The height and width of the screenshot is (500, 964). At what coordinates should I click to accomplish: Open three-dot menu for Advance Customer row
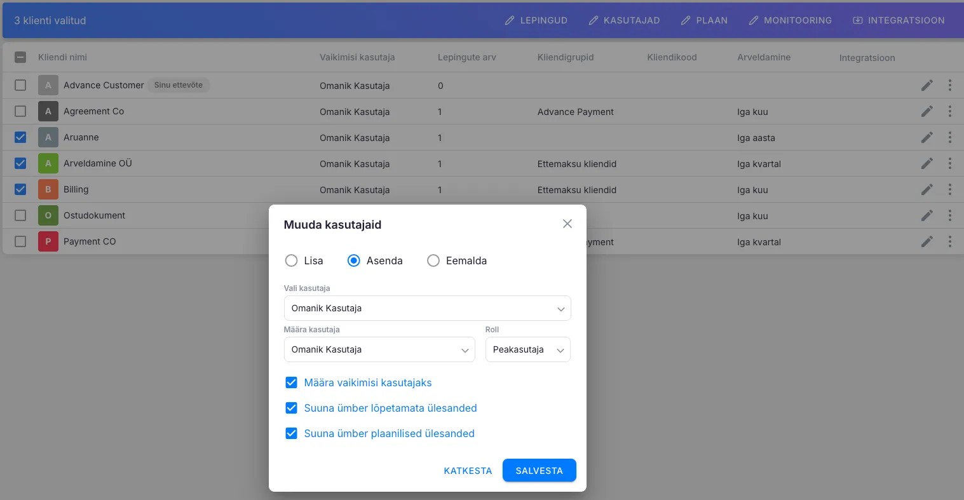click(x=949, y=85)
